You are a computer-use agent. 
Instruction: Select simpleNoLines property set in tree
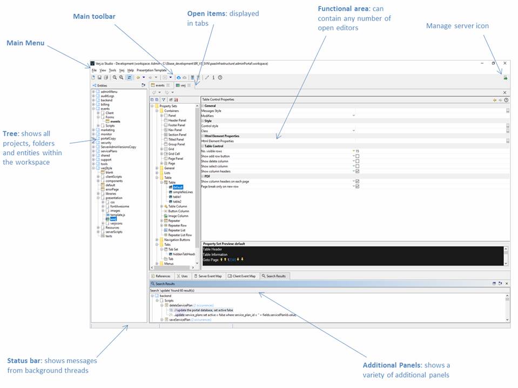(x=183, y=192)
